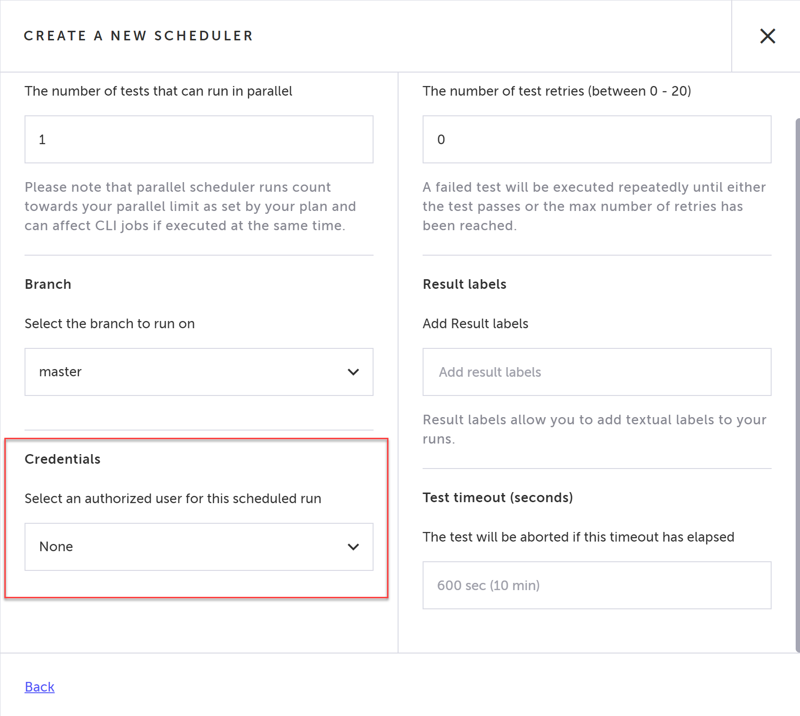Click the chevron arrow beside None

[353, 547]
